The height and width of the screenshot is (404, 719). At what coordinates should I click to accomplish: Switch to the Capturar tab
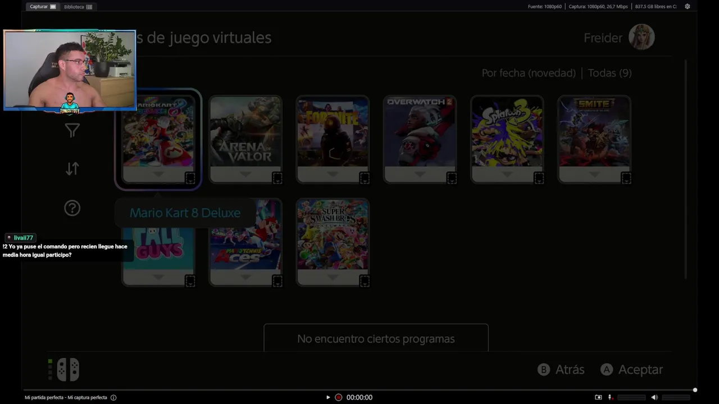tap(43, 7)
